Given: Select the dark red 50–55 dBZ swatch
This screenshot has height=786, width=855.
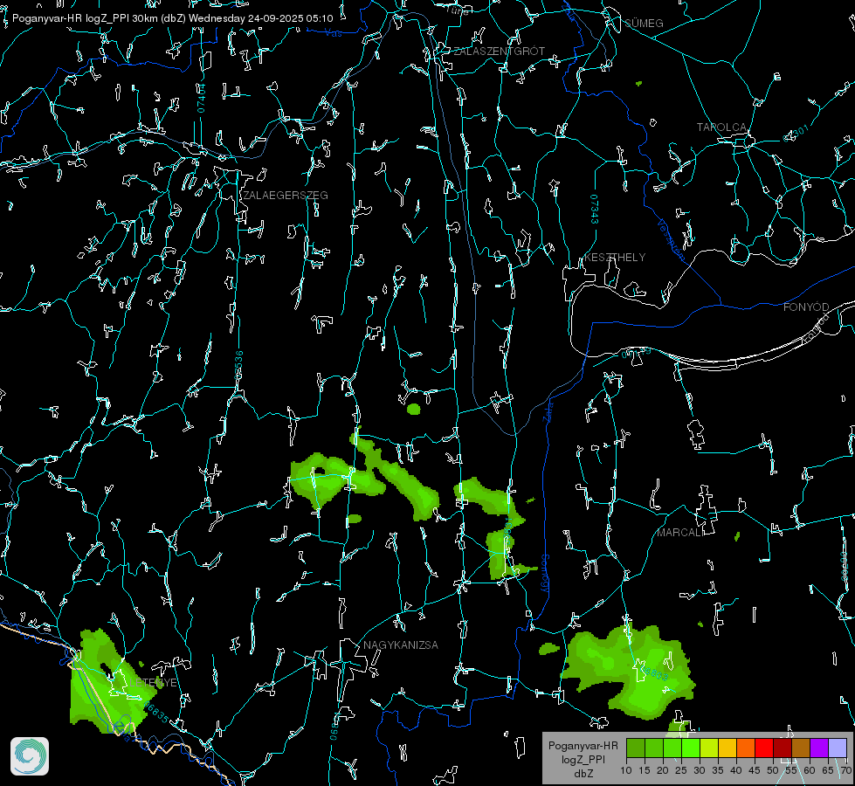Looking at the screenshot, I should 783,748.
